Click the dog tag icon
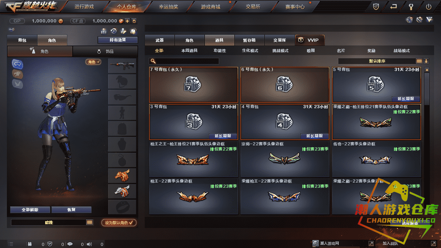This screenshot has height=248, width=441. (133, 31)
